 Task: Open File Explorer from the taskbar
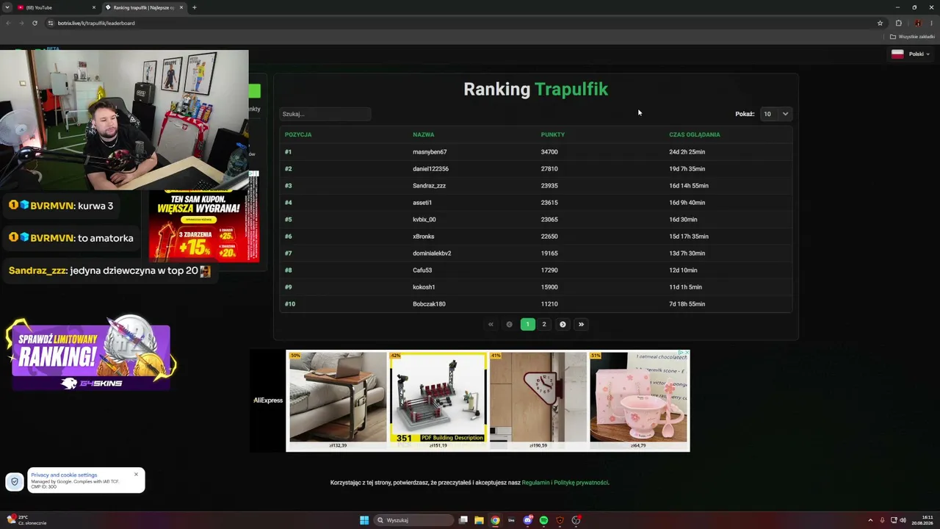pos(479,520)
